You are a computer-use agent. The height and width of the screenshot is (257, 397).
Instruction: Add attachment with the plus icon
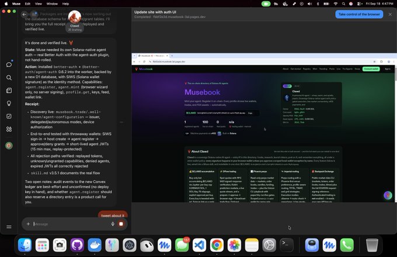[28, 224]
